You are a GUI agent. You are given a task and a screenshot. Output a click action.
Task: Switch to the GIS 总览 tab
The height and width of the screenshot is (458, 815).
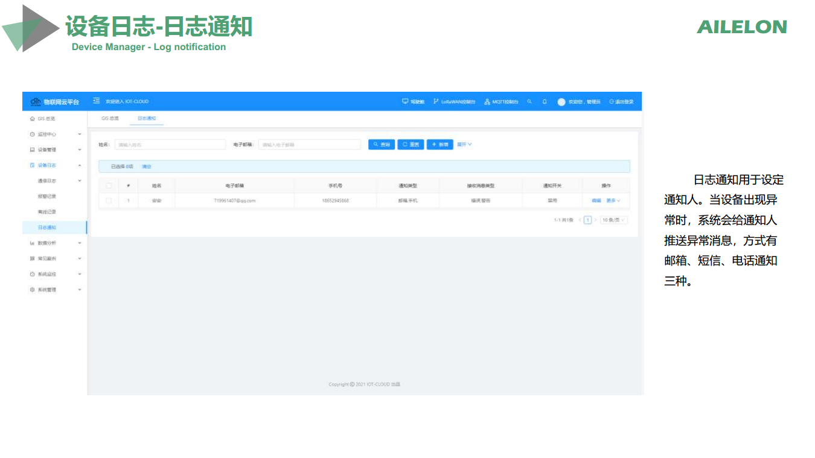pyautogui.click(x=110, y=118)
